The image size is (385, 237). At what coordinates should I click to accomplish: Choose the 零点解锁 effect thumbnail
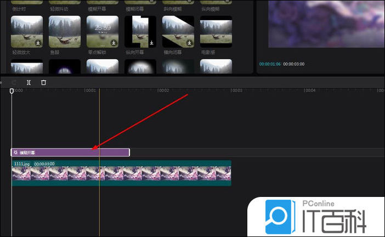point(103,32)
